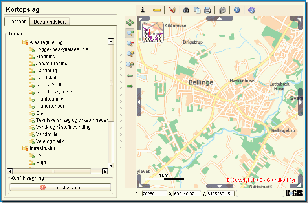The image size is (308, 203).
Task: Click the horizontal scroll right arrow
Action: click(105, 171)
